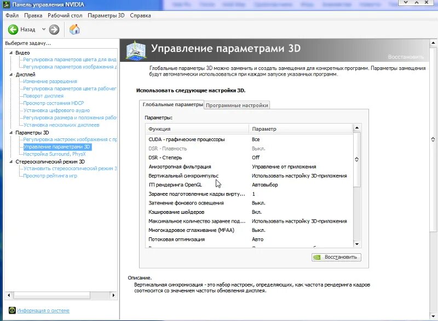The width and height of the screenshot is (438, 321).
Task: Click the Назад button label
Action: tap(28, 30)
